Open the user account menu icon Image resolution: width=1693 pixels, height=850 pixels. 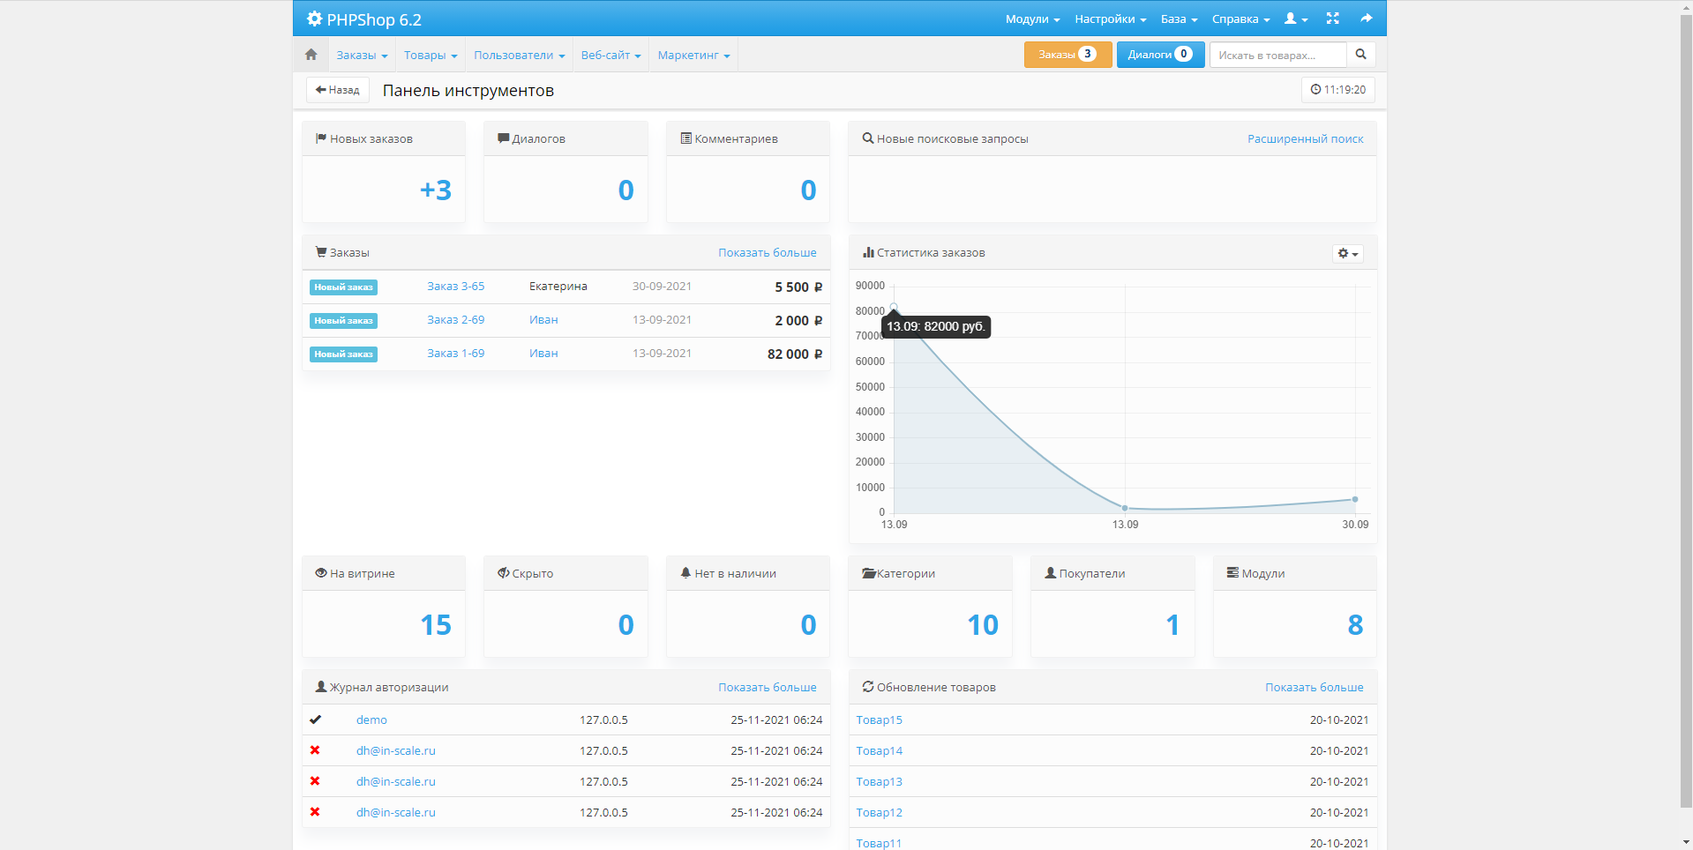point(1295,19)
